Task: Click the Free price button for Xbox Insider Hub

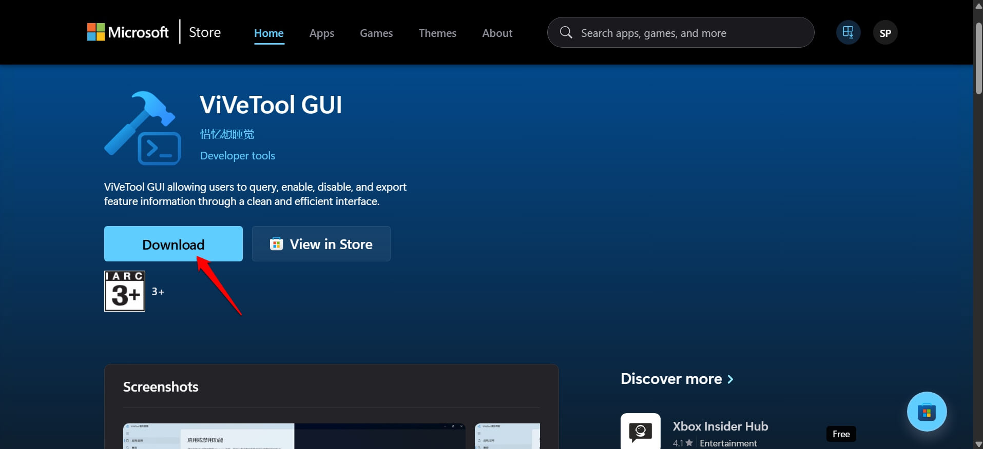Action: coord(841,434)
